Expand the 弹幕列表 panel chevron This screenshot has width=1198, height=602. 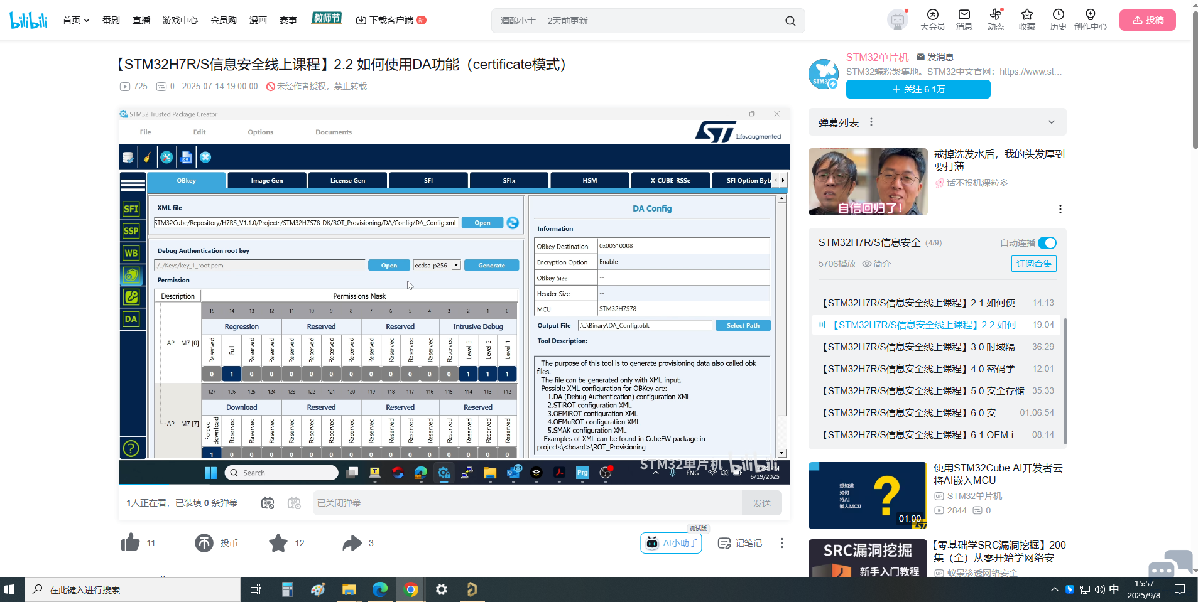1052,122
